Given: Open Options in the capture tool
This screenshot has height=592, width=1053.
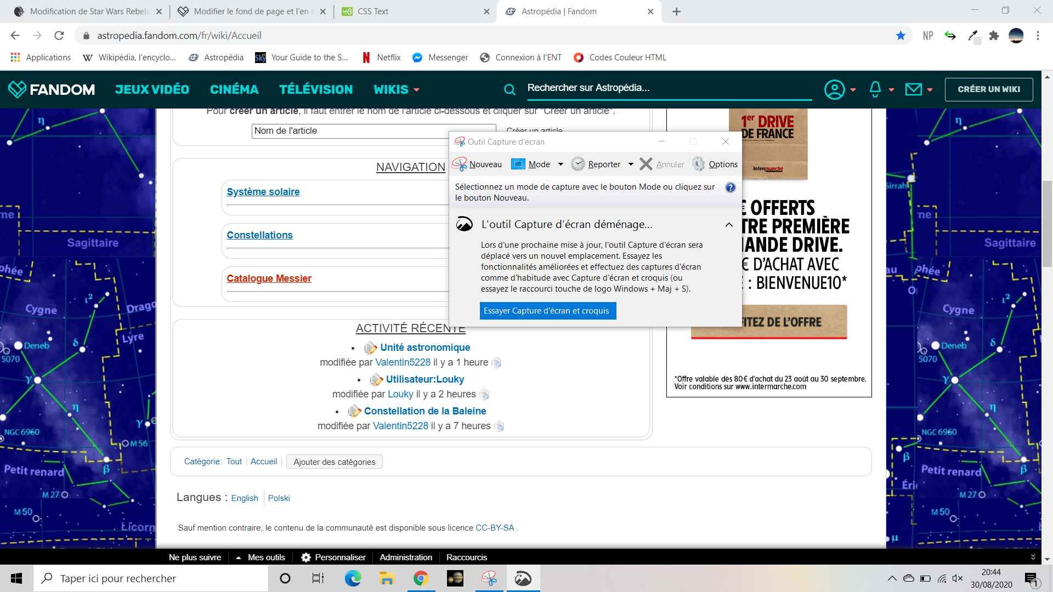Looking at the screenshot, I should pos(715,164).
